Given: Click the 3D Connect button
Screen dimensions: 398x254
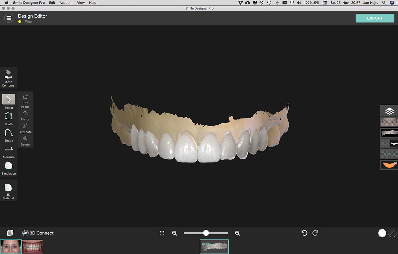Looking at the screenshot, I should [38, 233].
